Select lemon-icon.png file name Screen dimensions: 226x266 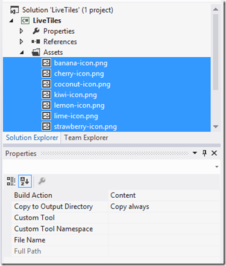[79, 106]
